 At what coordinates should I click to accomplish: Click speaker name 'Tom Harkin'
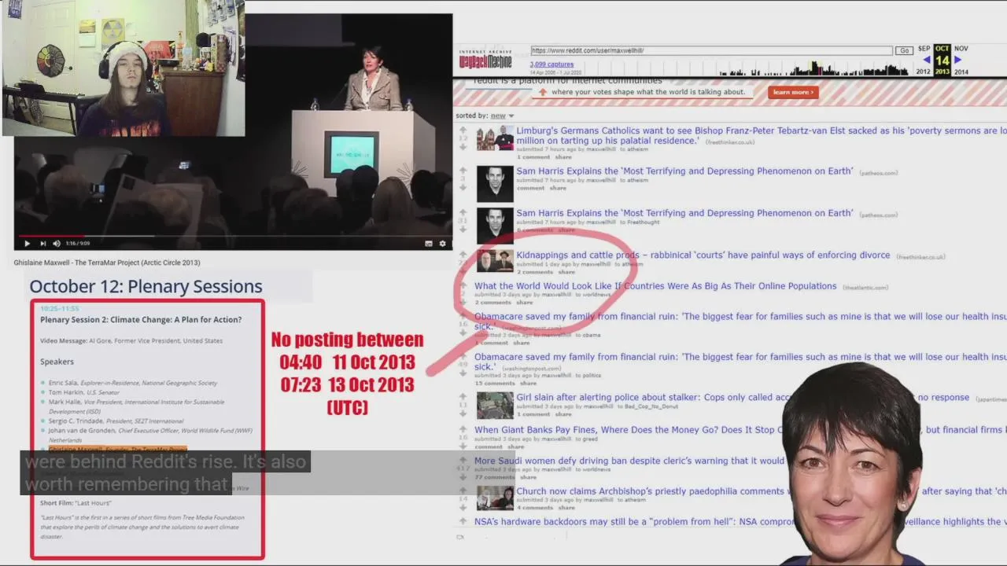pyautogui.click(x=66, y=392)
